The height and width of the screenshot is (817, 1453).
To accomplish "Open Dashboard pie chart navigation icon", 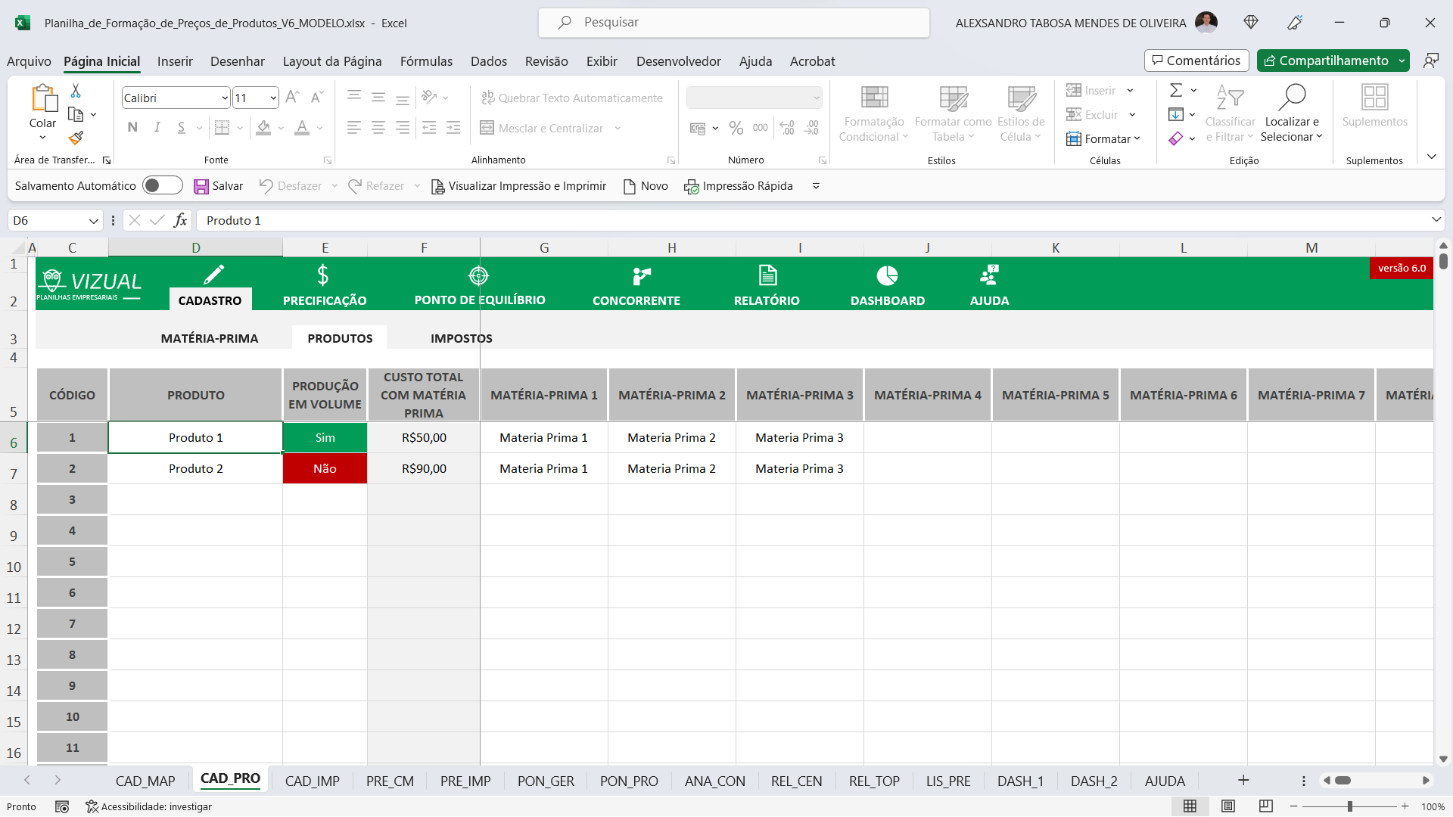I will [x=887, y=275].
